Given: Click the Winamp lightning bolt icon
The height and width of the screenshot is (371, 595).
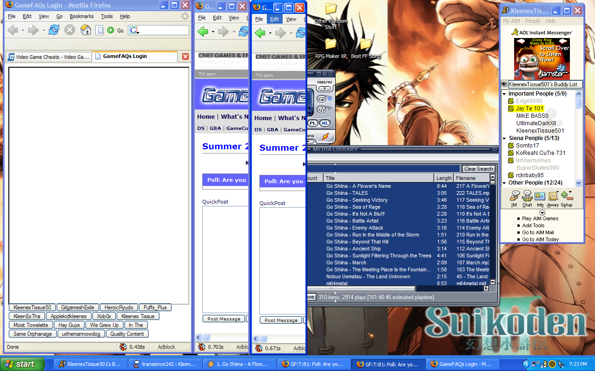Looking at the screenshot, I should click(325, 137).
